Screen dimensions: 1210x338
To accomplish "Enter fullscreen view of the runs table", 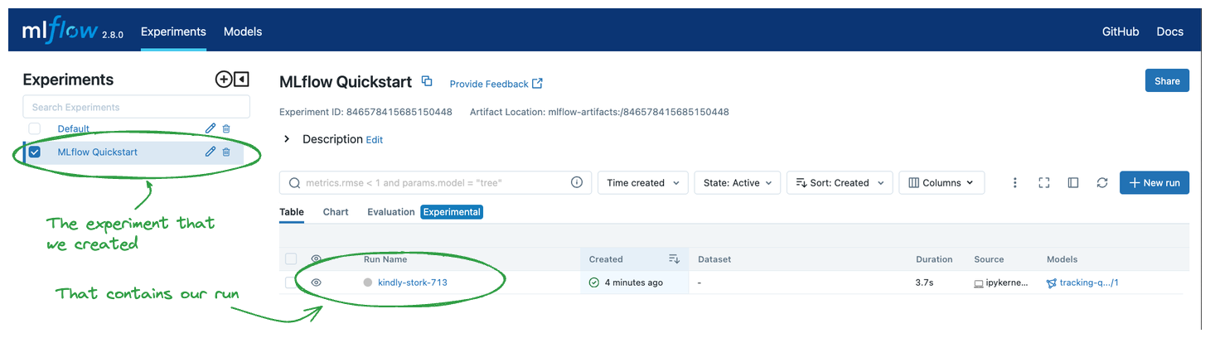I will 1044,183.
